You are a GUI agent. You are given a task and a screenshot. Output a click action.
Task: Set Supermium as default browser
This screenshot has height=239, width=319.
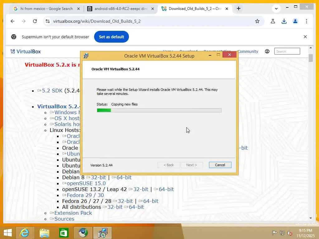112,37
